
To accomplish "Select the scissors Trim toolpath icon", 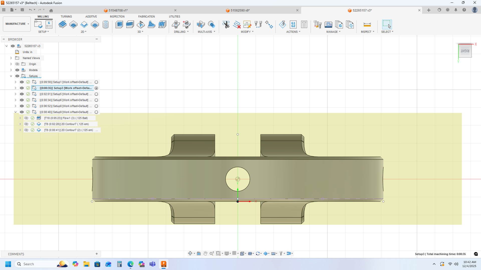I will click(226, 24).
